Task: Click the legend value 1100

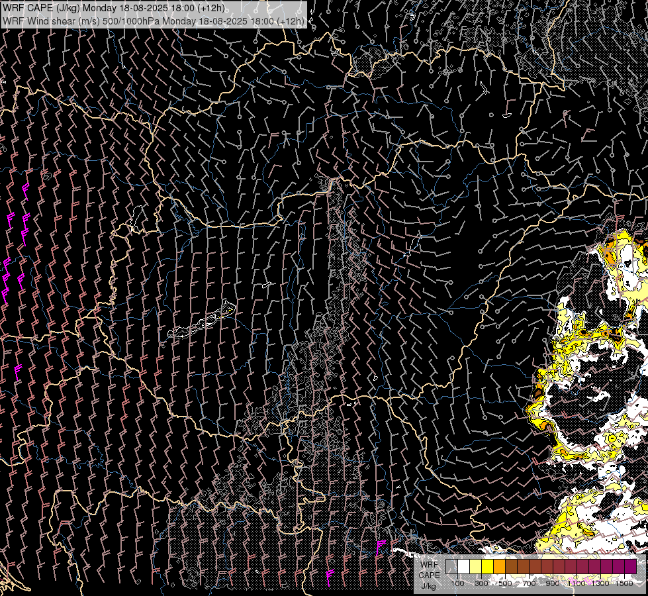Action: tap(577, 583)
